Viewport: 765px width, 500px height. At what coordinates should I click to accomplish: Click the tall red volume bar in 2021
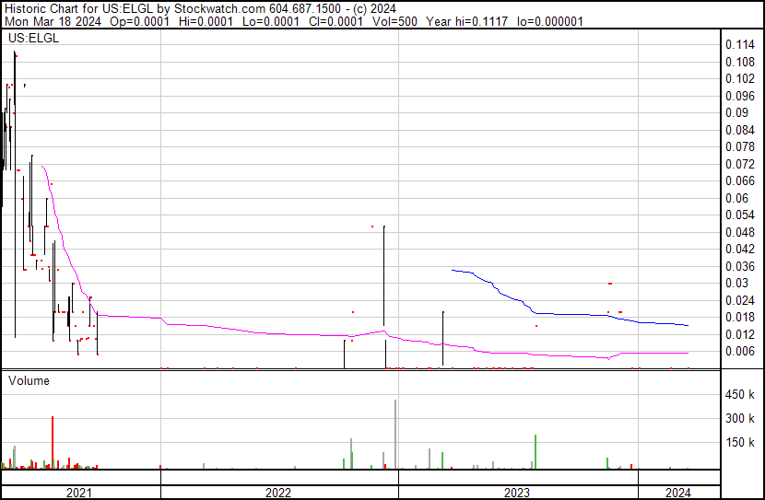[53, 443]
